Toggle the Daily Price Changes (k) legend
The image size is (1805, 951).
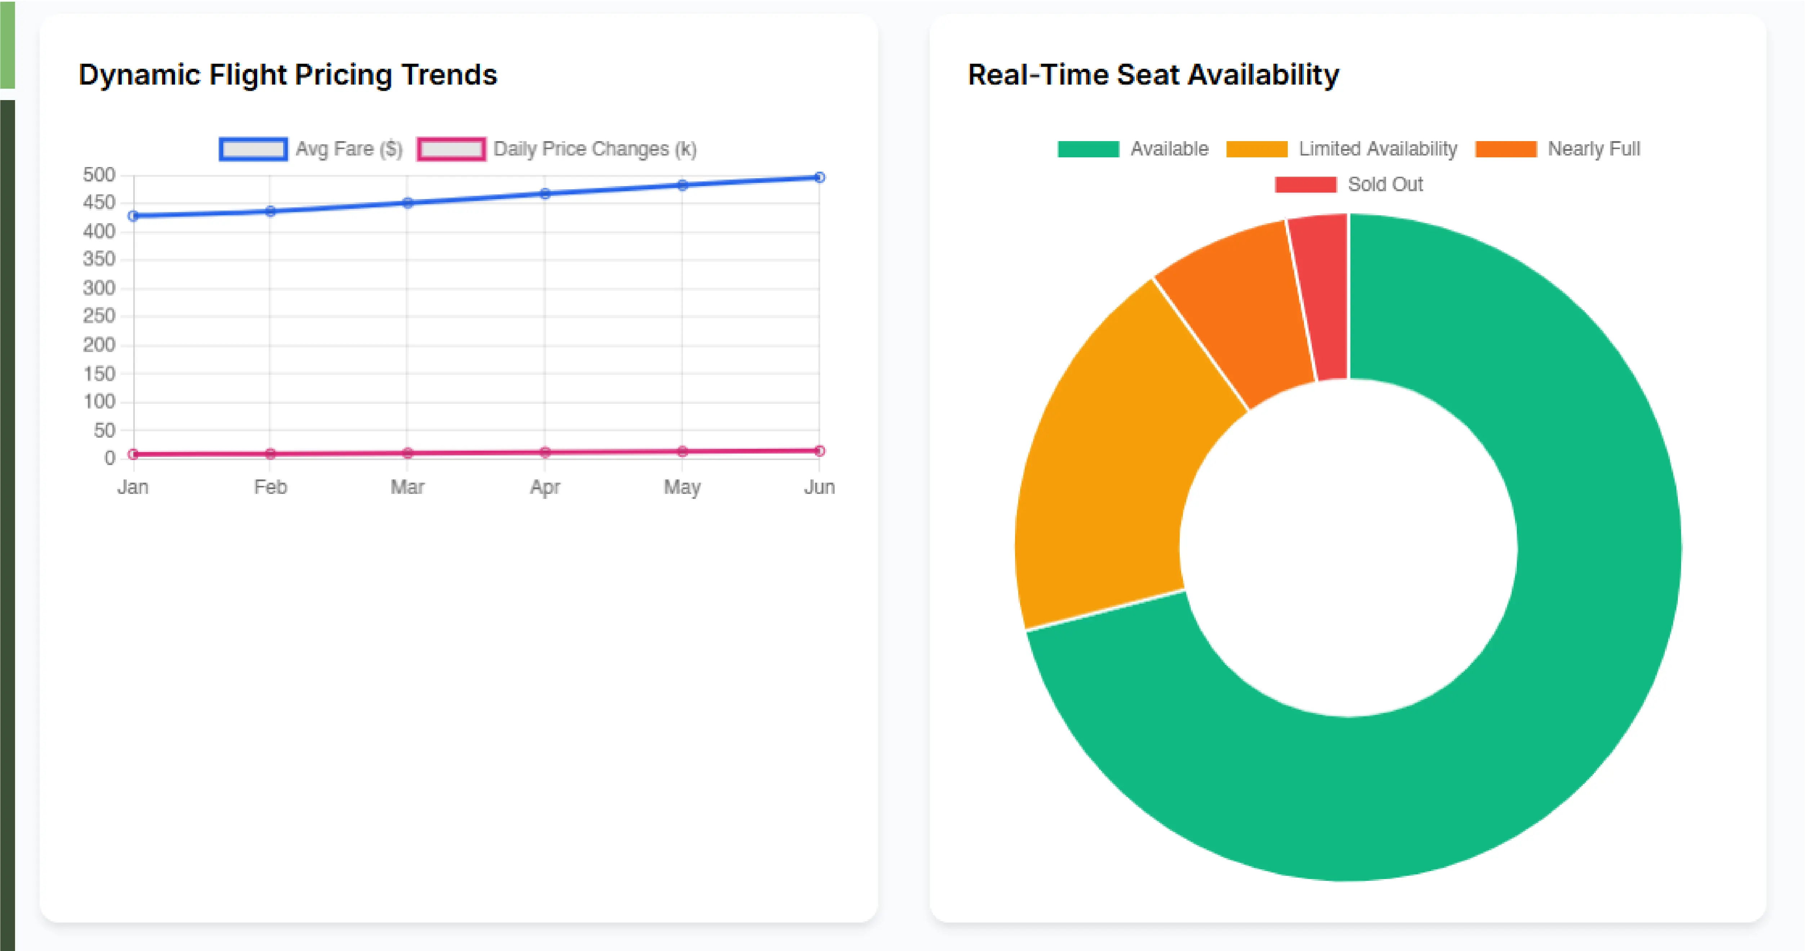tap(557, 149)
